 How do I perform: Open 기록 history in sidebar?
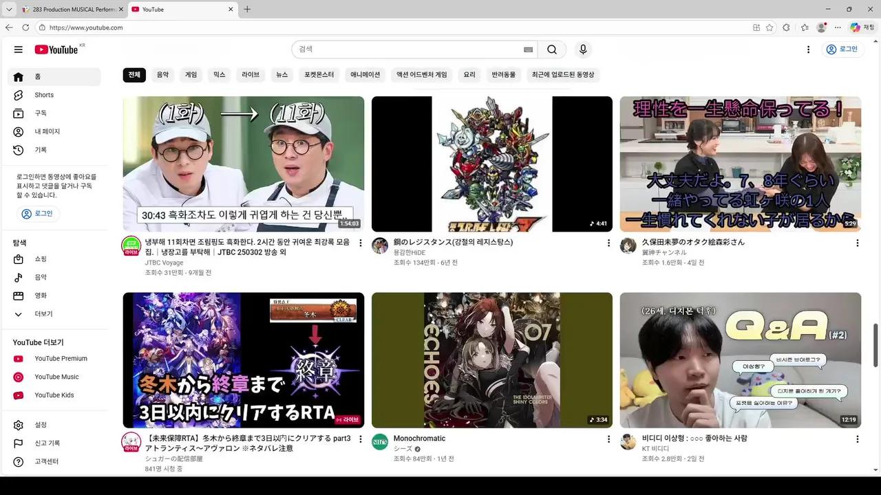[55, 149]
